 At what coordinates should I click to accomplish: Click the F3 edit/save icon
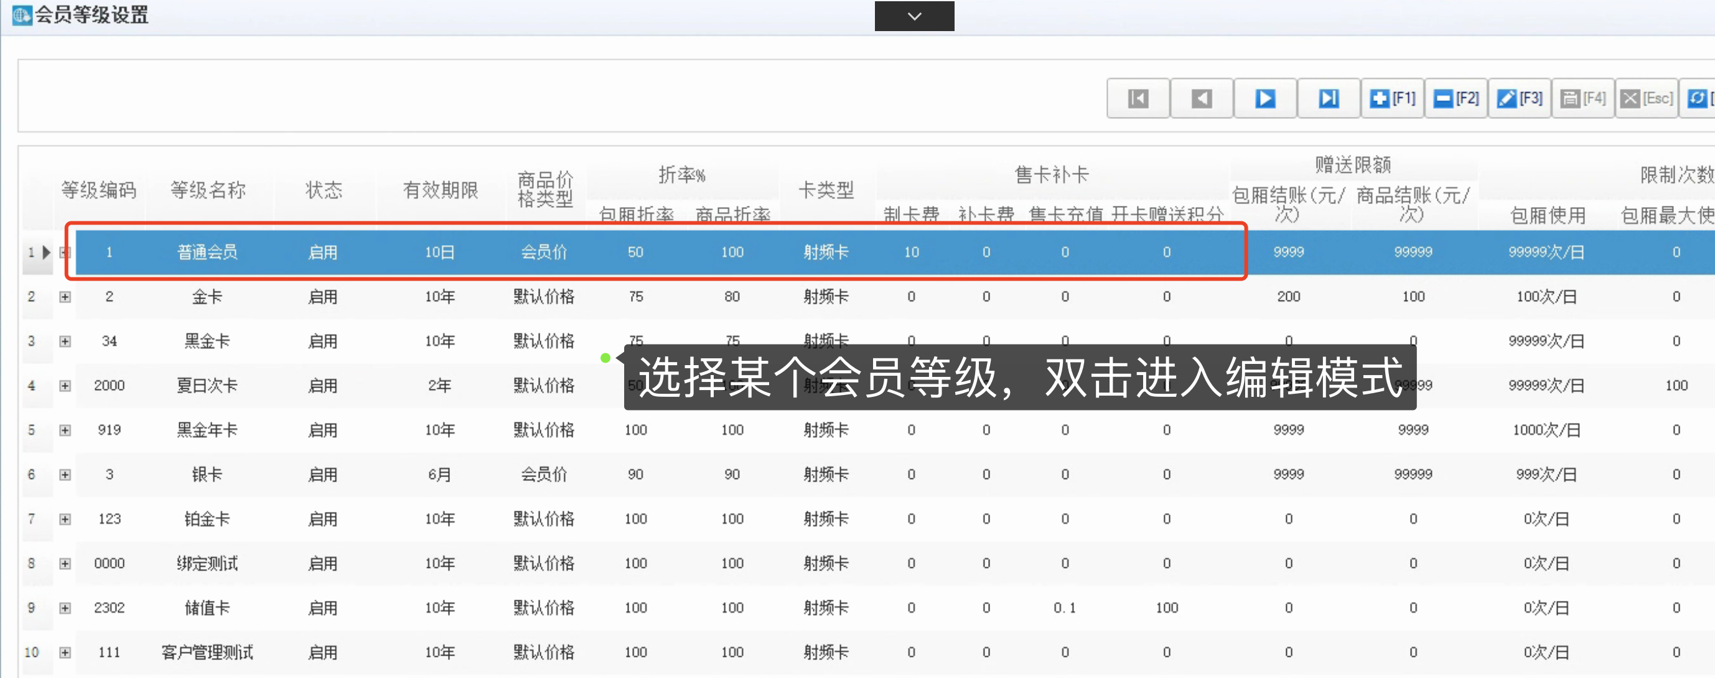[x=1523, y=98]
